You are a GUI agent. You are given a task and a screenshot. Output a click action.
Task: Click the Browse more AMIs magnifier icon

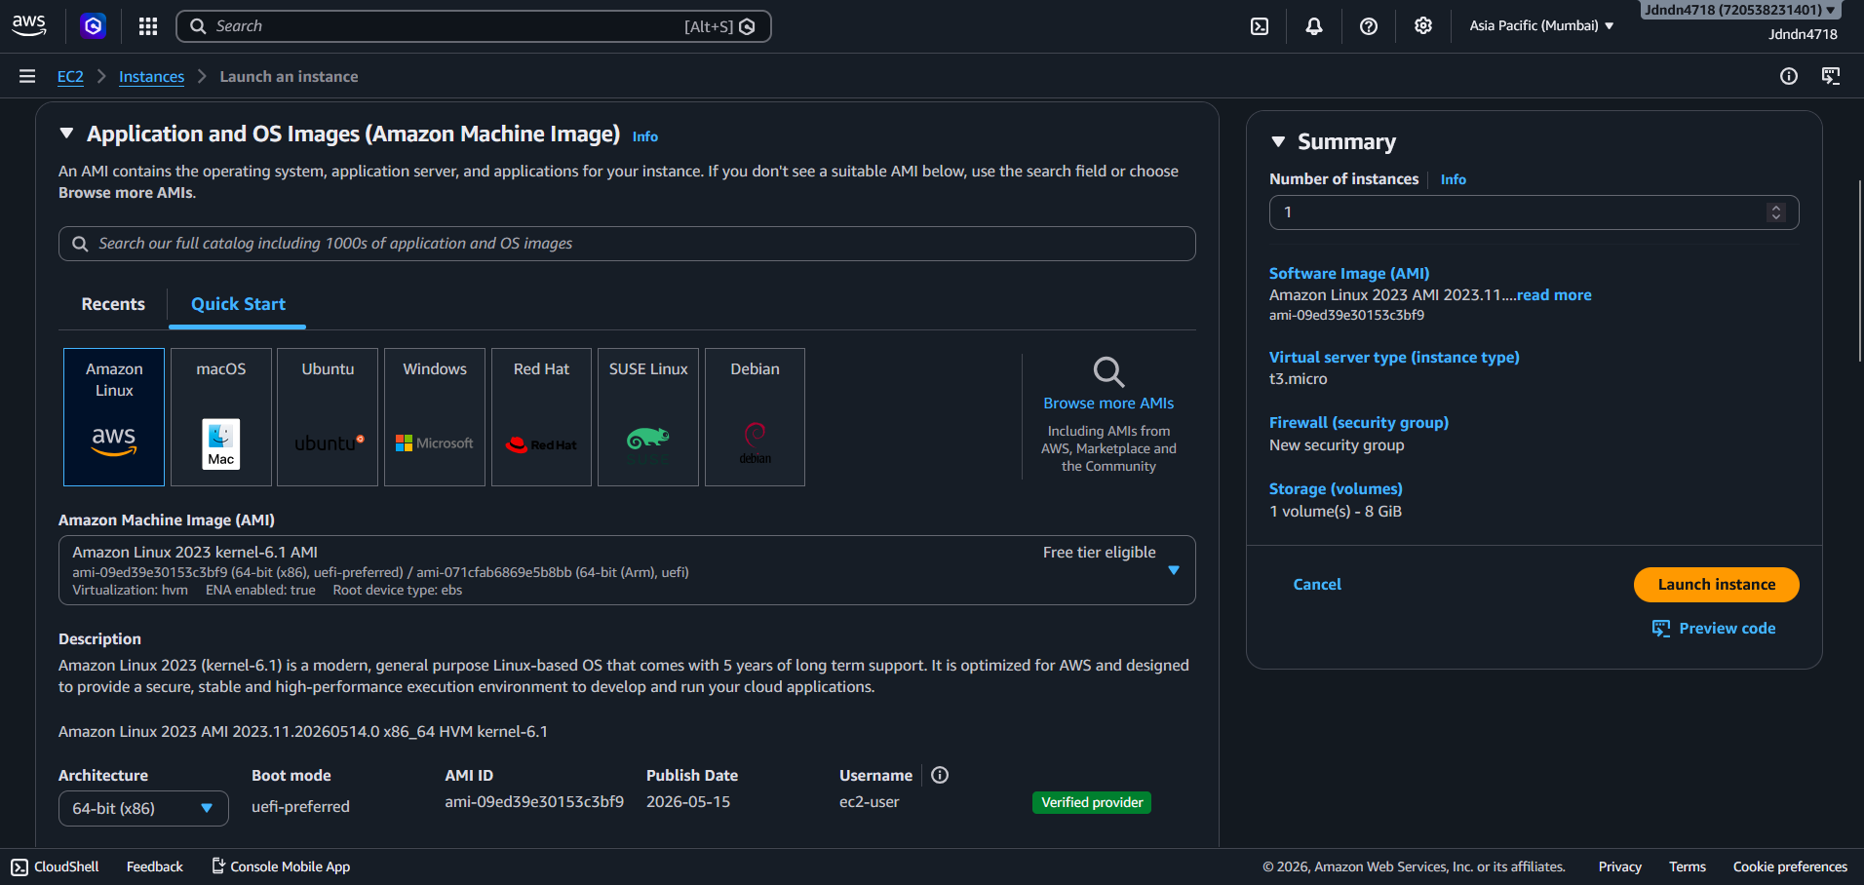click(x=1108, y=371)
